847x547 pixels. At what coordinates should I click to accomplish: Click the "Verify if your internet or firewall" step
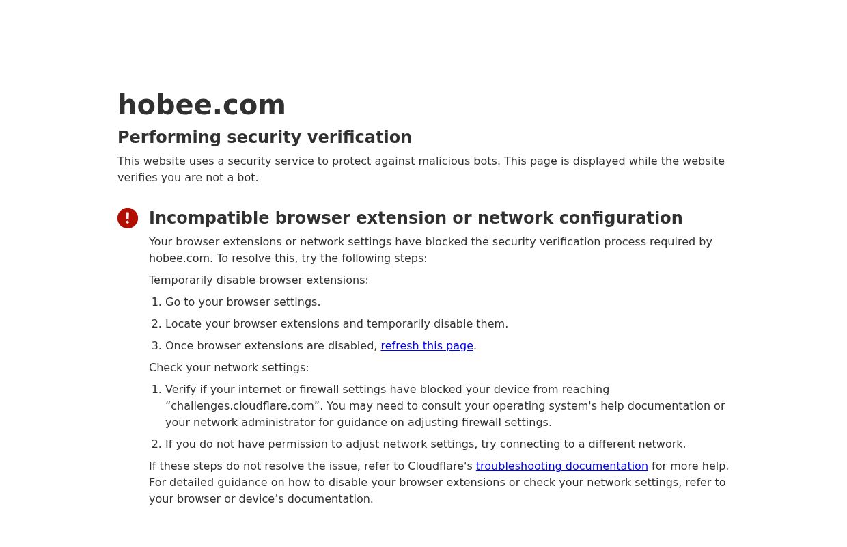click(x=387, y=390)
